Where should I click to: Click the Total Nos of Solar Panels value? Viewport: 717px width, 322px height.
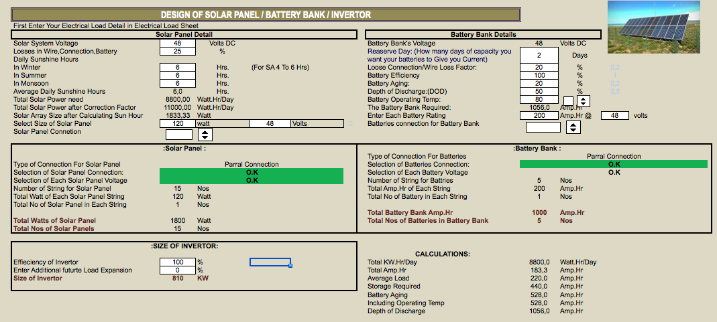[x=178, y=228]
